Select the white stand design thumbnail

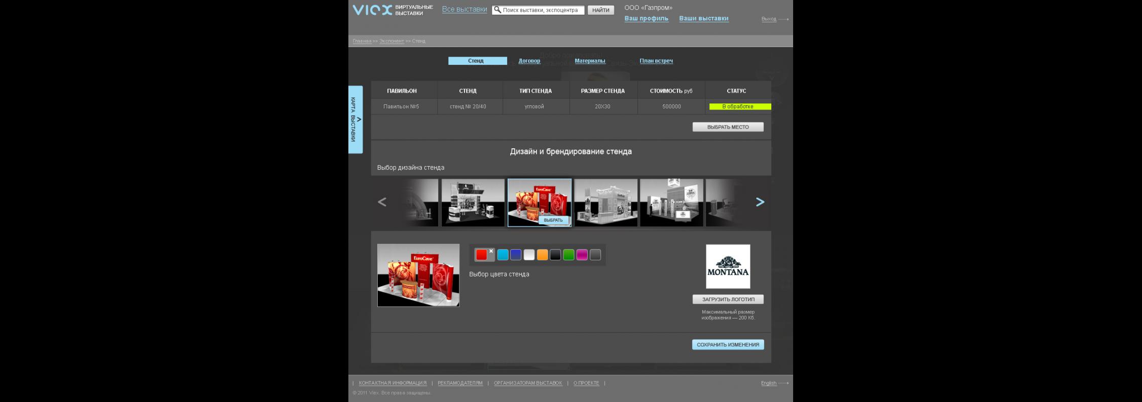pyautogui.click(x=605, y=203)
